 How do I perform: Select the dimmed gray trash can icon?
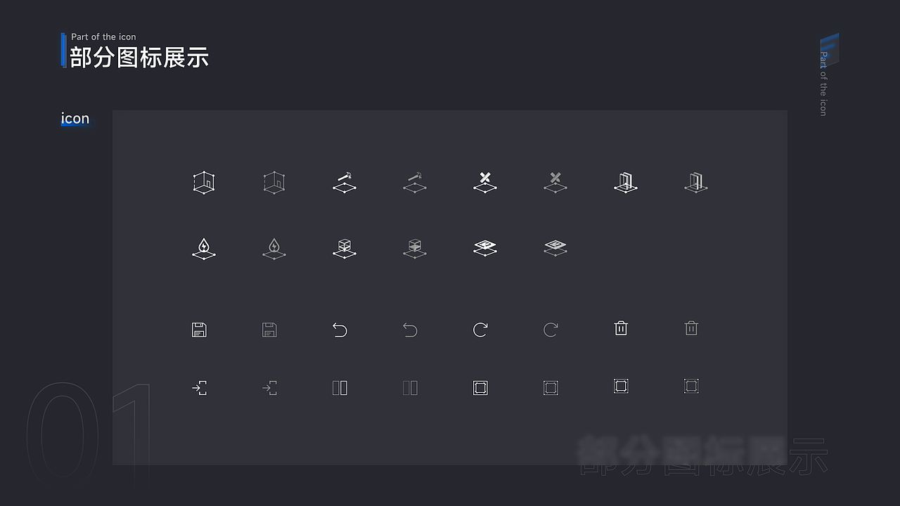pyautogui.click(x=691, y=328)
